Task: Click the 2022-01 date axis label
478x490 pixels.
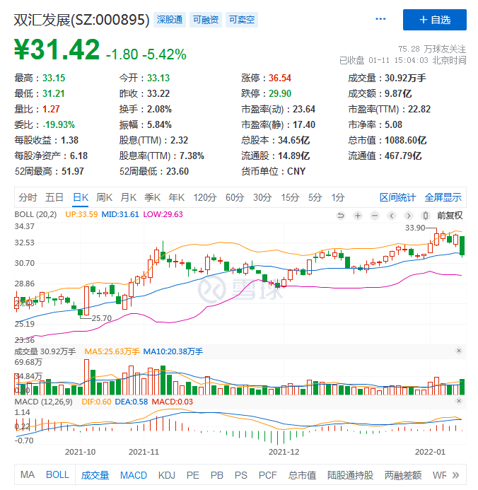Action: tap(430, 452)
